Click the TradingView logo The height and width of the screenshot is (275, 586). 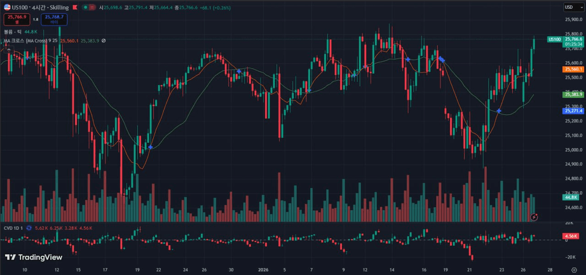pyautogui.click(x=33, y=257)
